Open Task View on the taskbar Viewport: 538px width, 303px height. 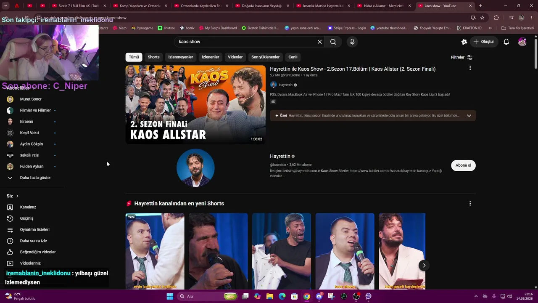245,296
